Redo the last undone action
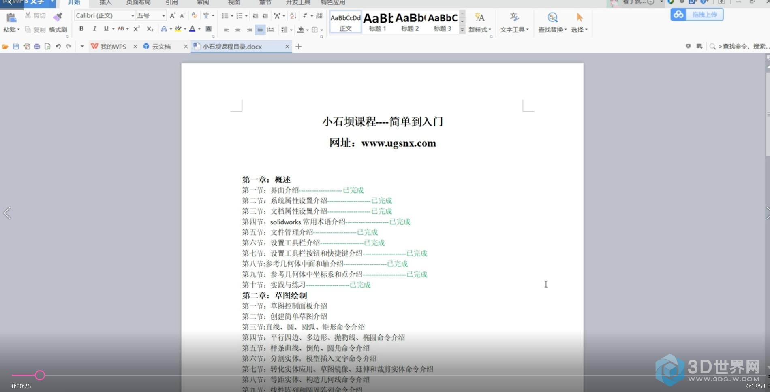 click(x=68, y=47)
